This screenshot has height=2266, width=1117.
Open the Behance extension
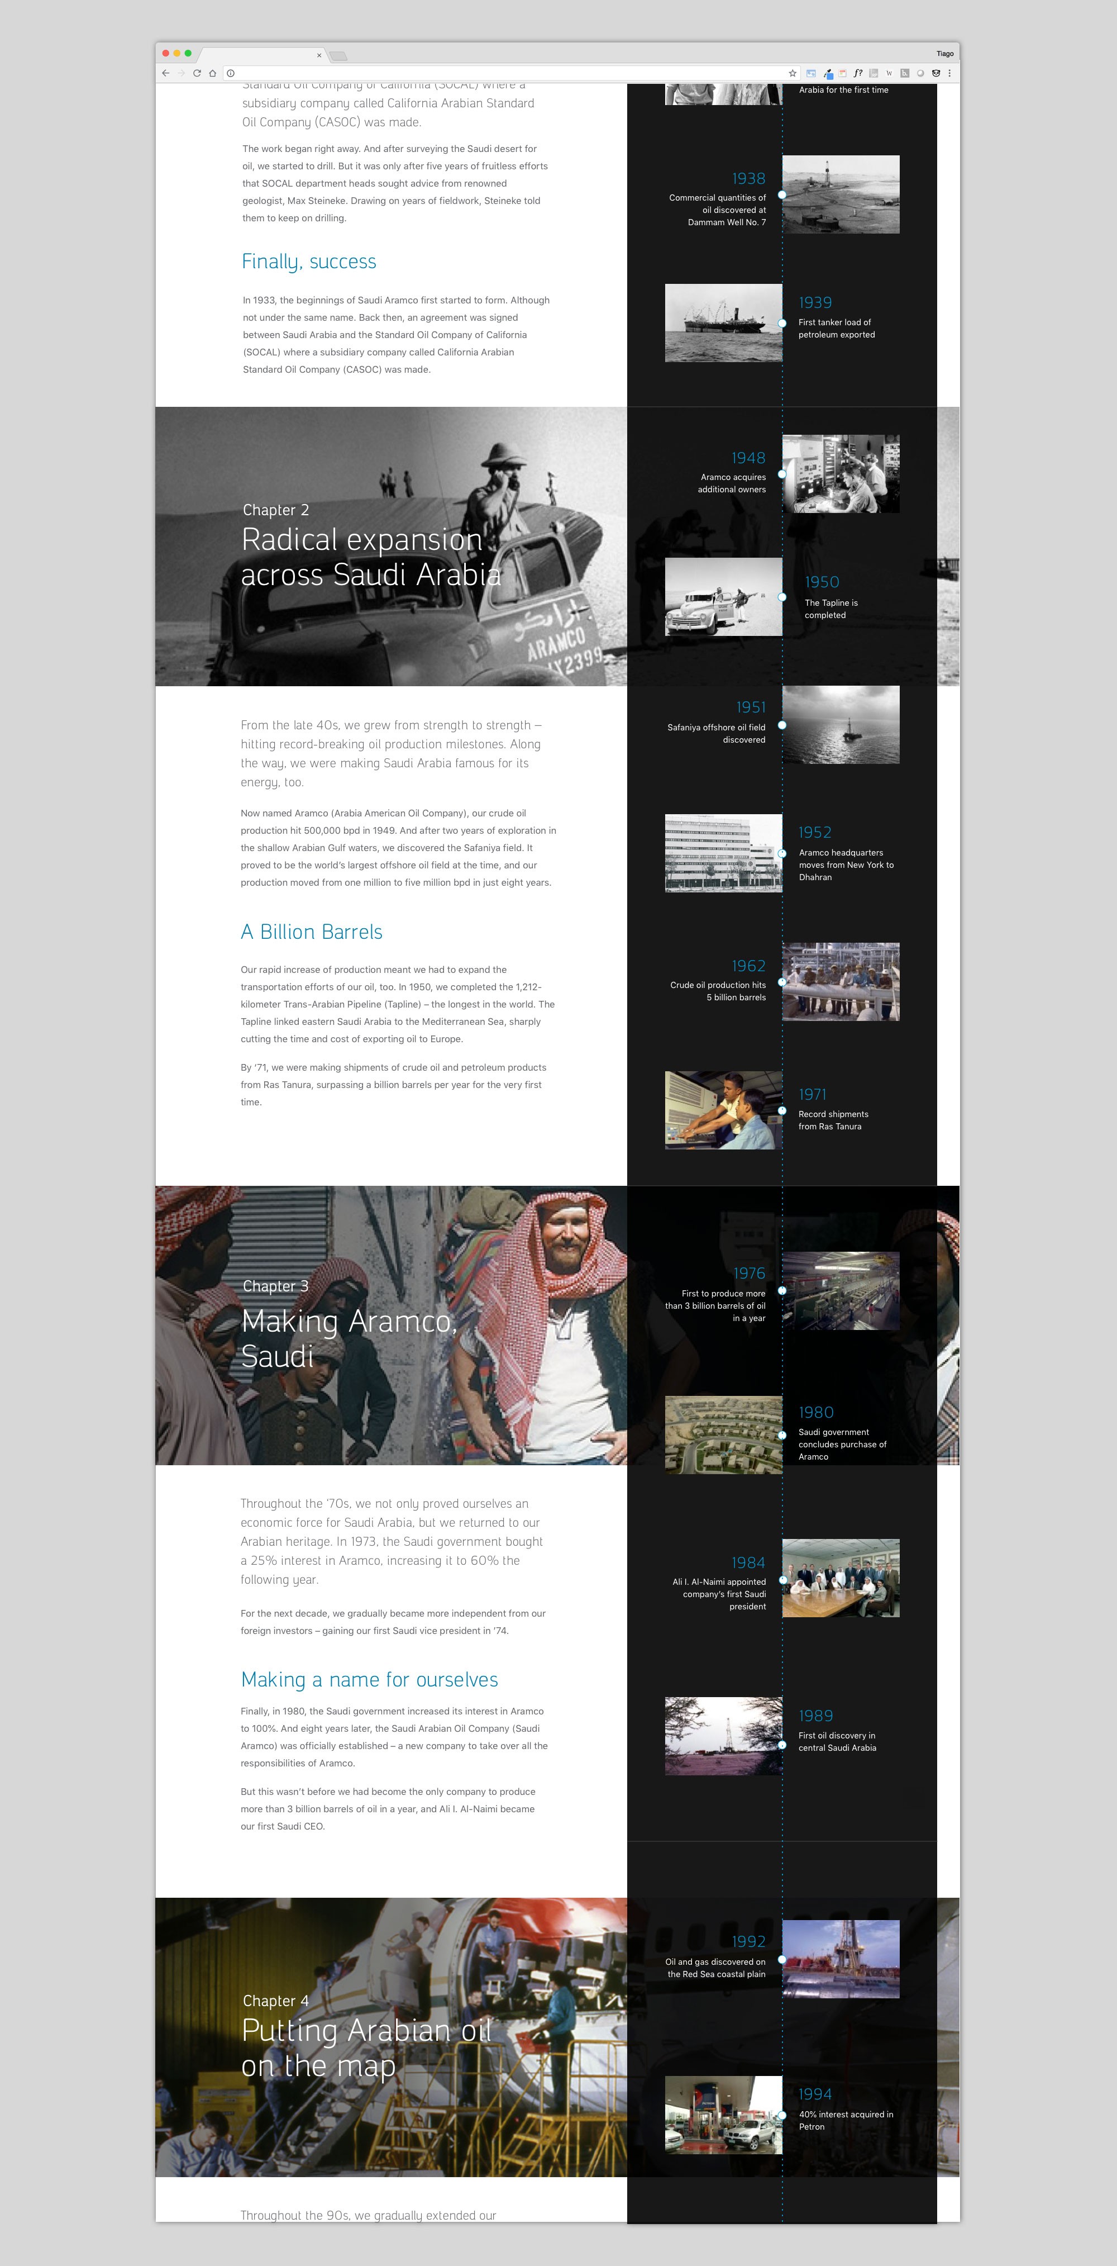tap(905, 73)
